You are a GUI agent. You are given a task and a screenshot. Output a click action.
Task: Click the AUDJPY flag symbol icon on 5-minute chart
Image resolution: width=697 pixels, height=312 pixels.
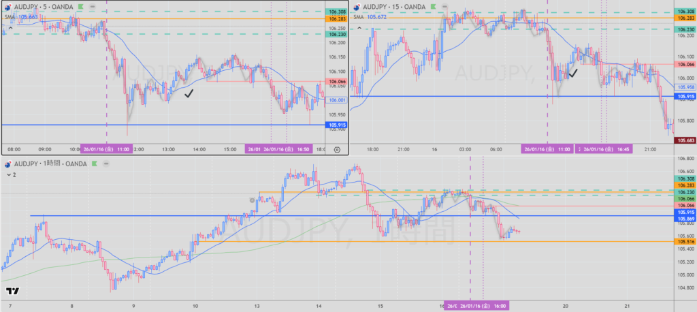(7, 6)
